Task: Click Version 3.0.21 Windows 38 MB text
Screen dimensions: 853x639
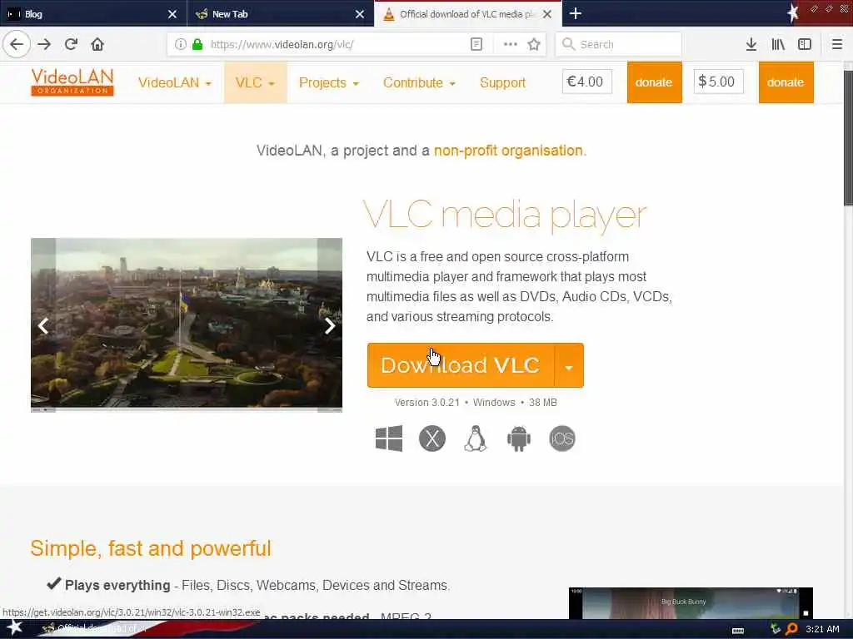Action: click(x=476, y=403)
